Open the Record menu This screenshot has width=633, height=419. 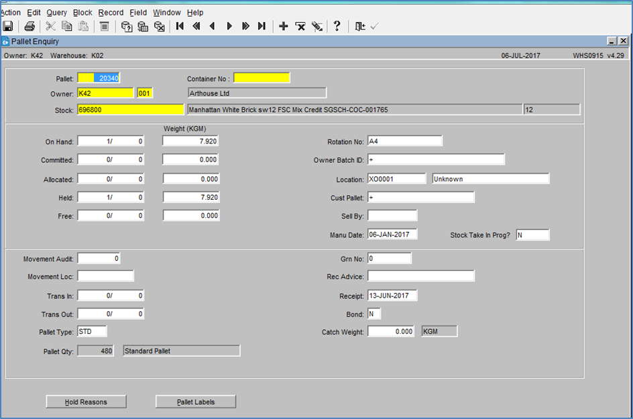[111, 13]
